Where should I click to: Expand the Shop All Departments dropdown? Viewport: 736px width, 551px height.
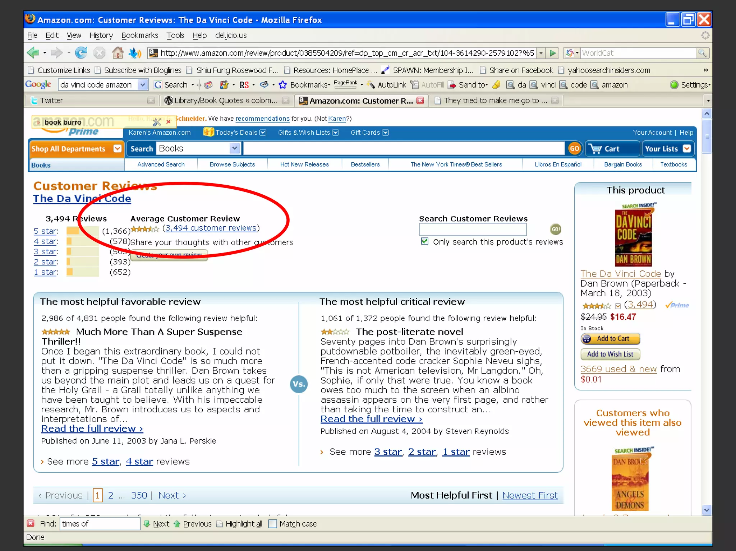click(x=117, y=149)
